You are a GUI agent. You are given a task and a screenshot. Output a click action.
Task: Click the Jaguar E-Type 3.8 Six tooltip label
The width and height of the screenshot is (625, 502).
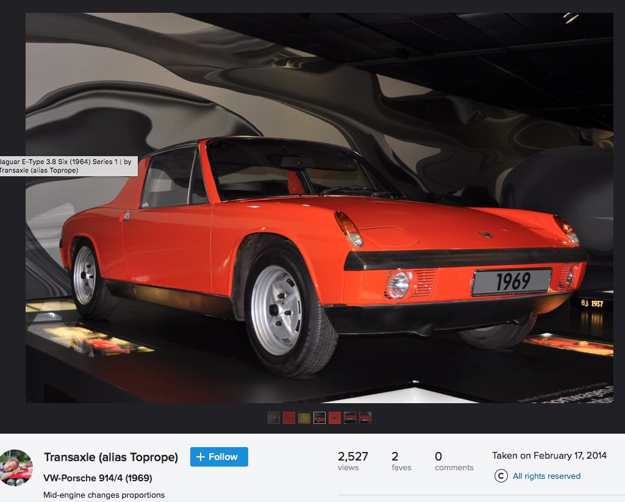(68, 166)
